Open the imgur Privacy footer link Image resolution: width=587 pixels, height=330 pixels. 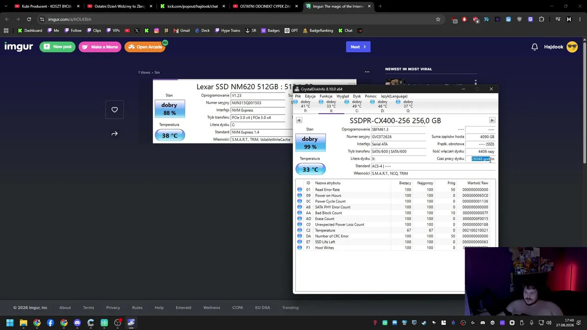tap(113, 308)
